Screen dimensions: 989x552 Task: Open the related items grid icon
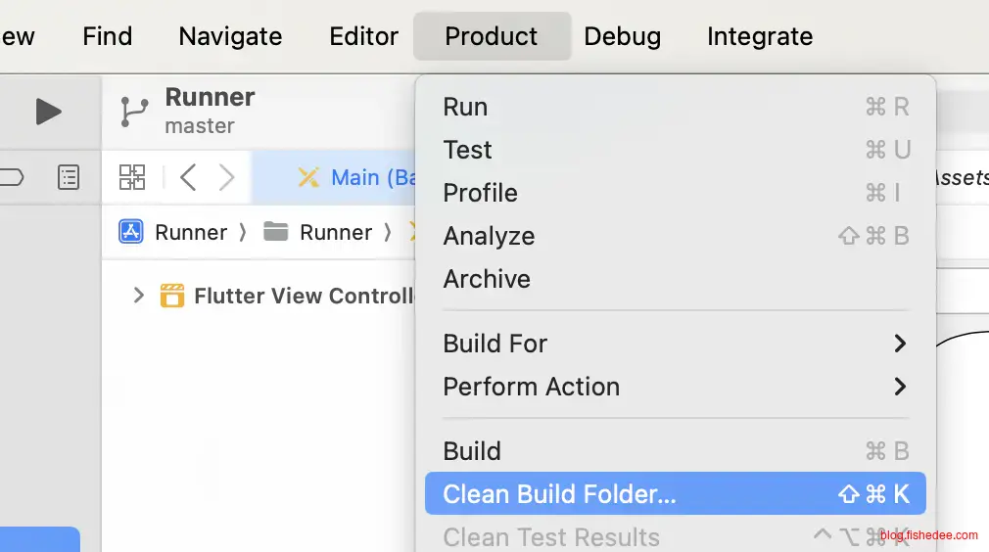tap(132, 177)
